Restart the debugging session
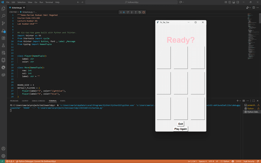261x163 pixels. point(140,12)
